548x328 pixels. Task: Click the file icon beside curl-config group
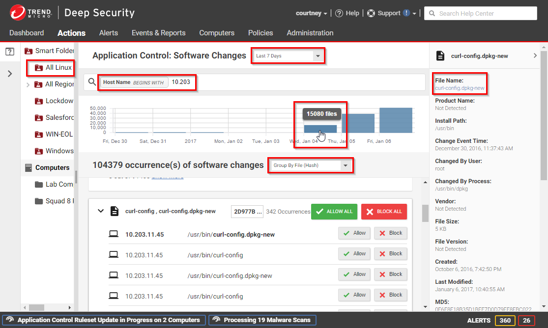click(114, 211)
